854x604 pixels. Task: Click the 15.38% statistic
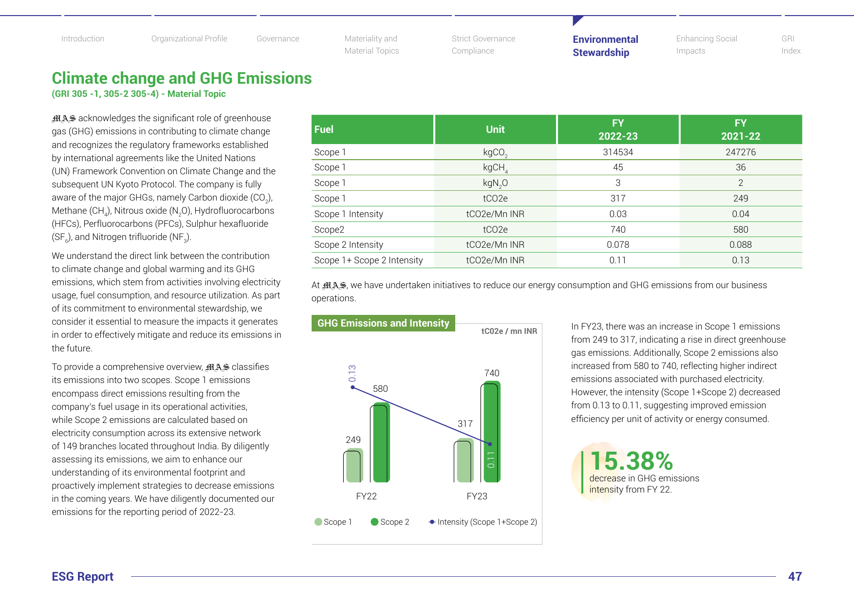pyautogui.click(x=631, y=460)
